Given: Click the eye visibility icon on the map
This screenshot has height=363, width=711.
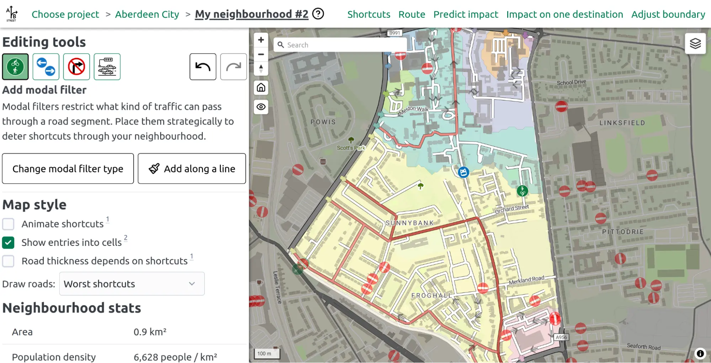Looking at the screenshot, I should (261, 107).
